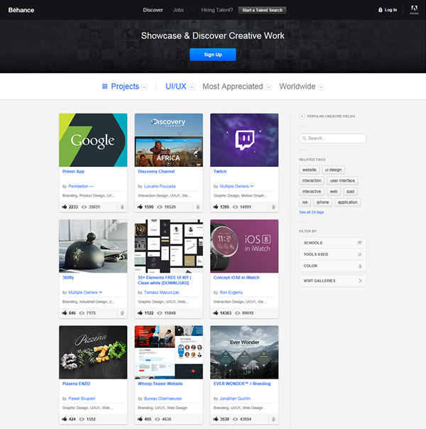This screenshot has width=426, height=429.
Task: Click Hiring Talent? in navigation
Action: pos(217,10)
